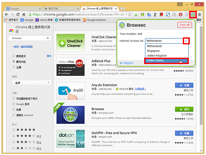Select the themes radio button filter

(14, 67)
